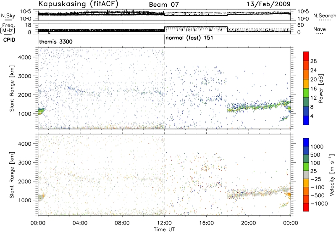Viewport: 336px width, 232px height.
Task: Select the "N.Sky" axis label
Action: [8, 15]
